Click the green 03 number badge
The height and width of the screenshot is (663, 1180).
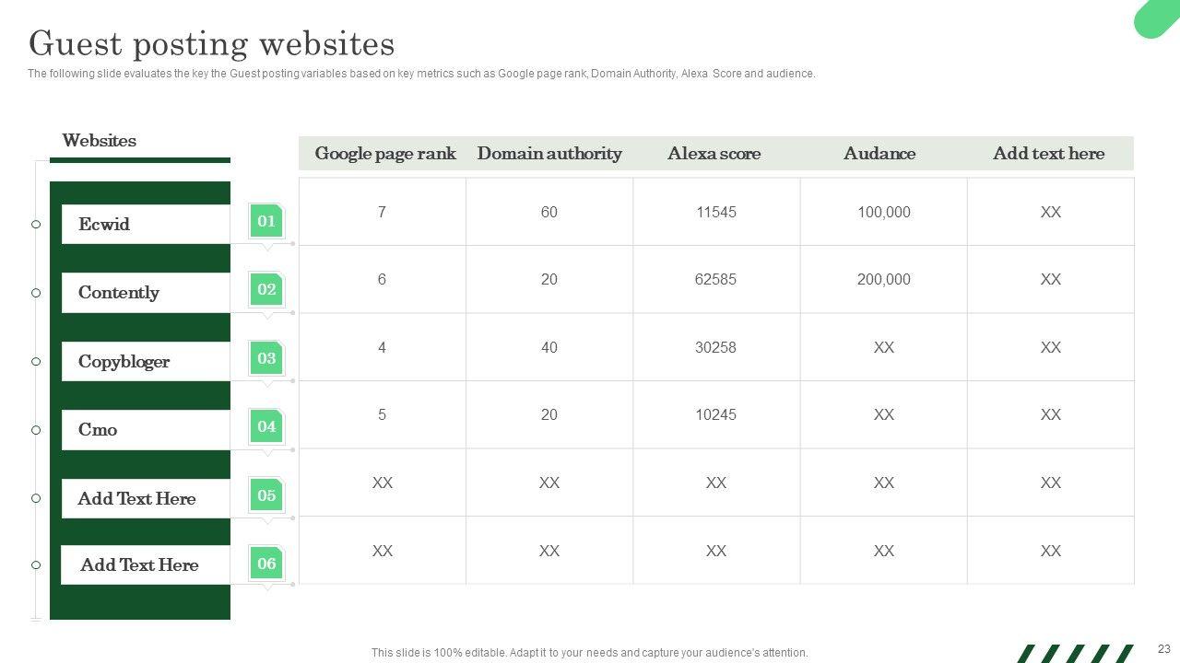[x=266, y=358]
